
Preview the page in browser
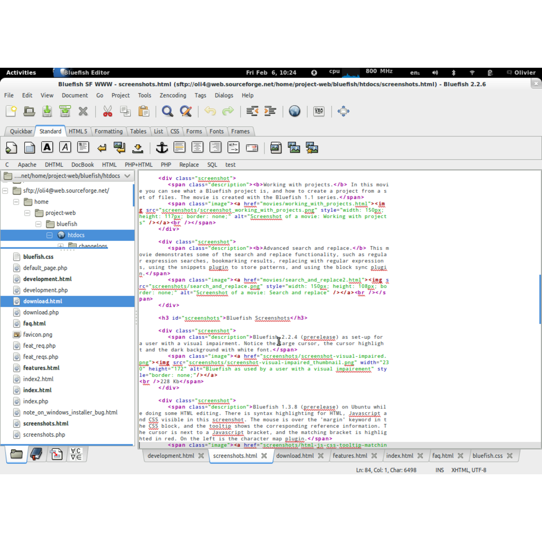(x=294, y=111)
